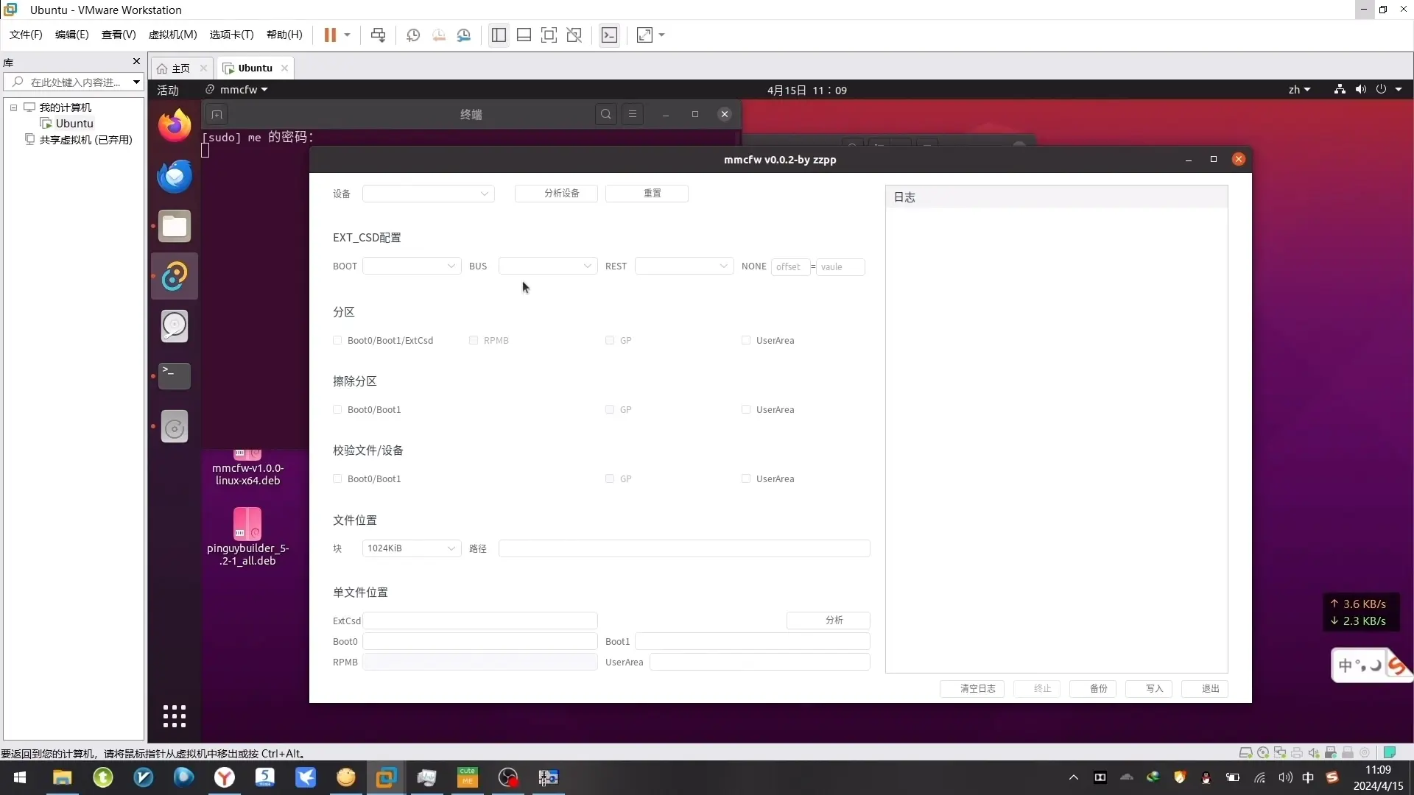Send Ctrl+Alt+Del to the virtual machine
This screenshot has width=1414, height=795.
(378, 35)
